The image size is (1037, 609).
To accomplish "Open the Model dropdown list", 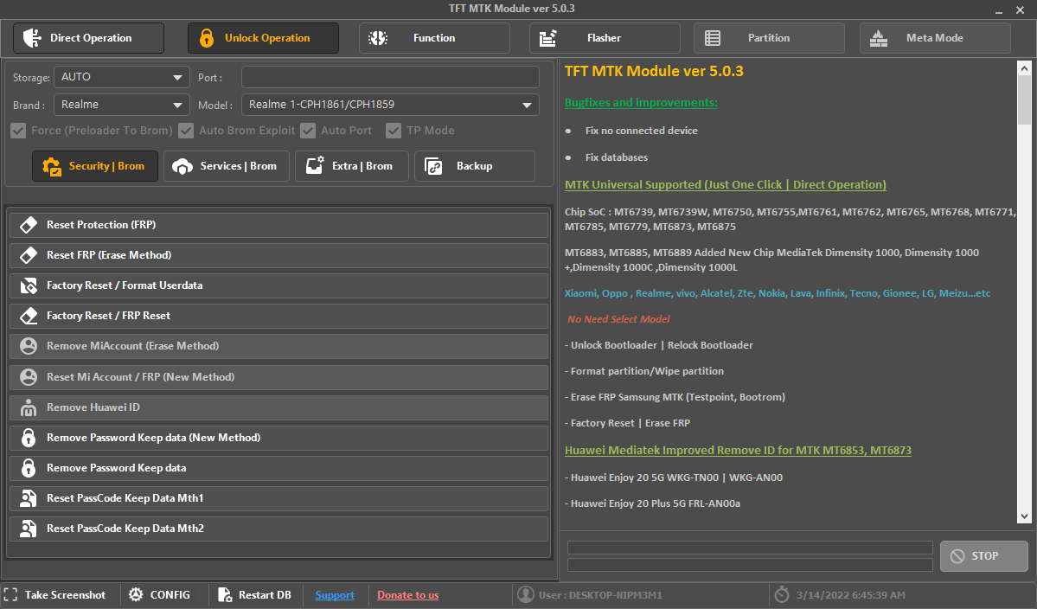I will tap(390, 105).
